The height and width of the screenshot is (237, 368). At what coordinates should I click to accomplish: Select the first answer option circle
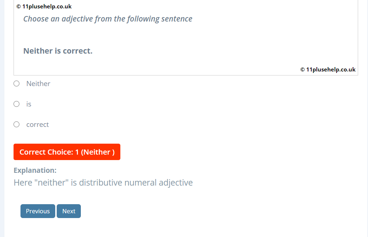point(16,83)
